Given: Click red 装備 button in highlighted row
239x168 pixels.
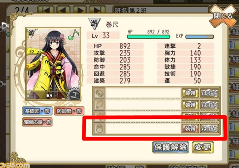Looking at the screenshot, I should point(190,129).
